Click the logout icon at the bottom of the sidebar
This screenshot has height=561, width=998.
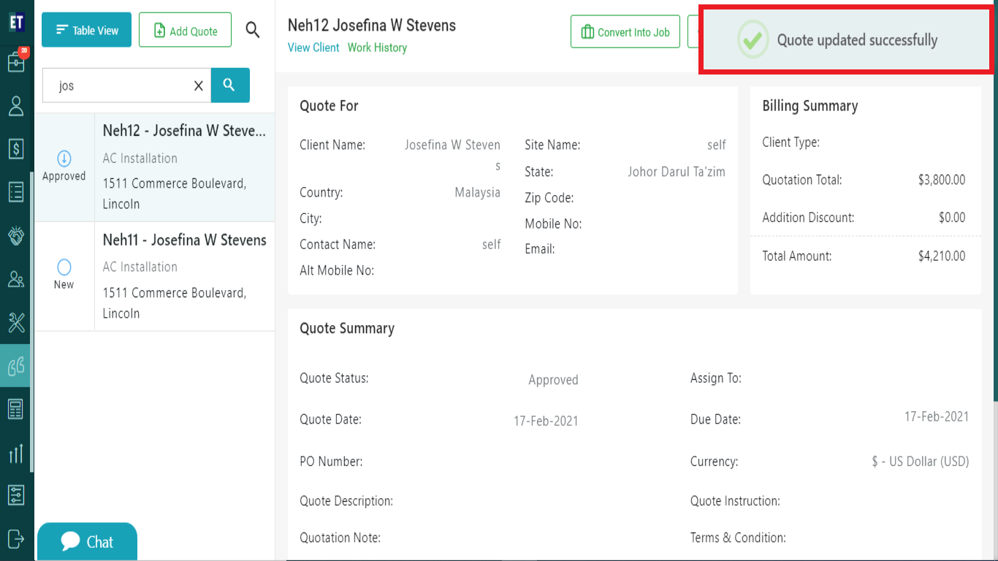(16, 539)
